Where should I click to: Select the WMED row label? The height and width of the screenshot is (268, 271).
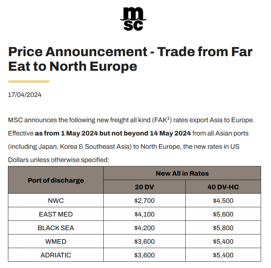[x=56, y=241]
